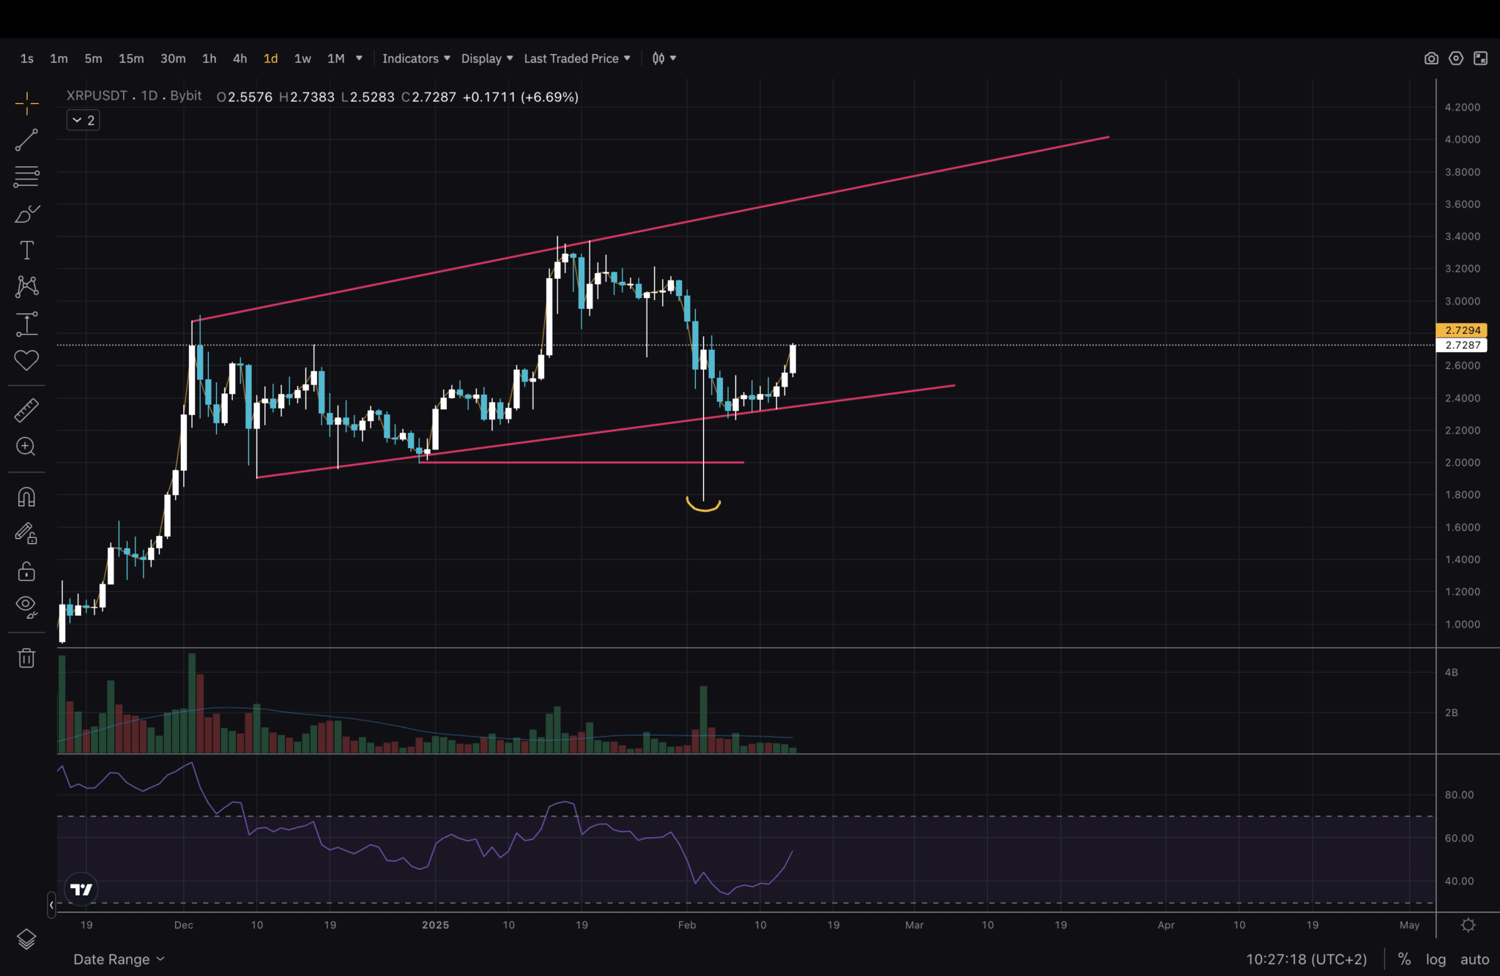
Task: Open the Date Range selector
Action: pyautogui.click(x=119, y=959)
